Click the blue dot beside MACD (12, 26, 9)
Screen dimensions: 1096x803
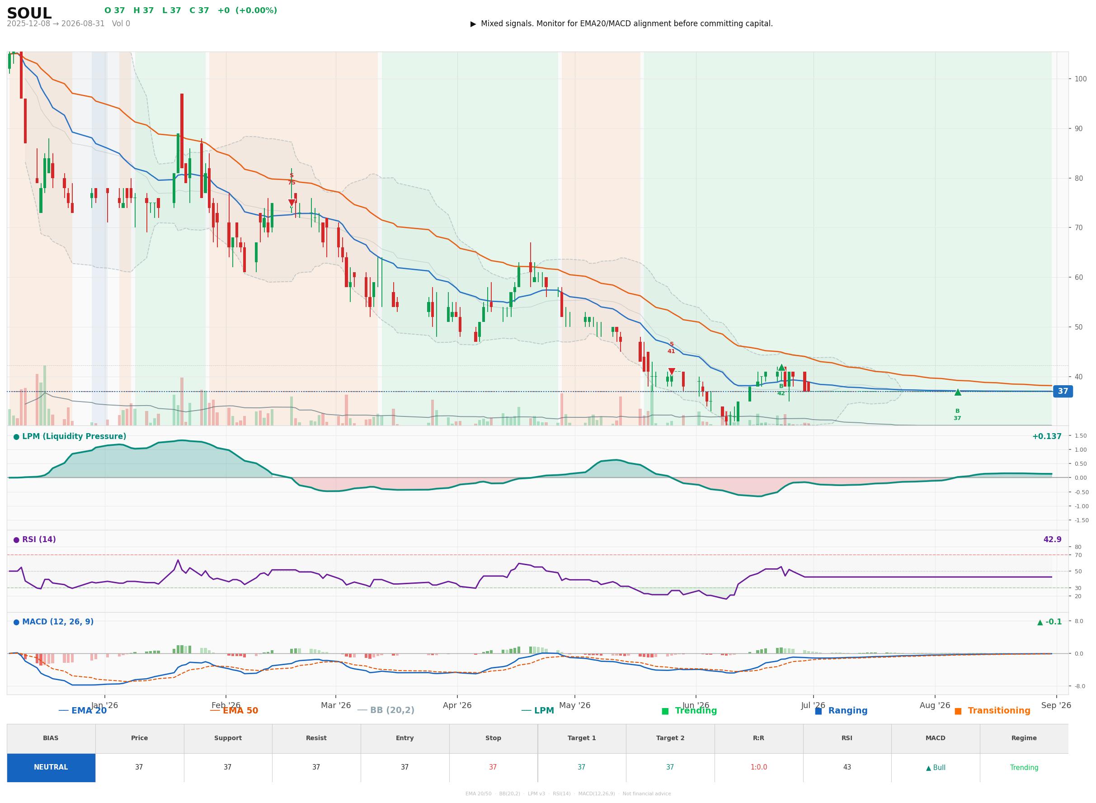click(16, 622)
